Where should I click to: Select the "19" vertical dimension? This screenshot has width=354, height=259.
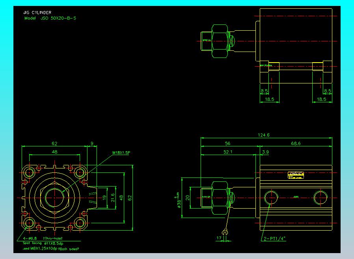pyautogui.click(x=104, y=198)
